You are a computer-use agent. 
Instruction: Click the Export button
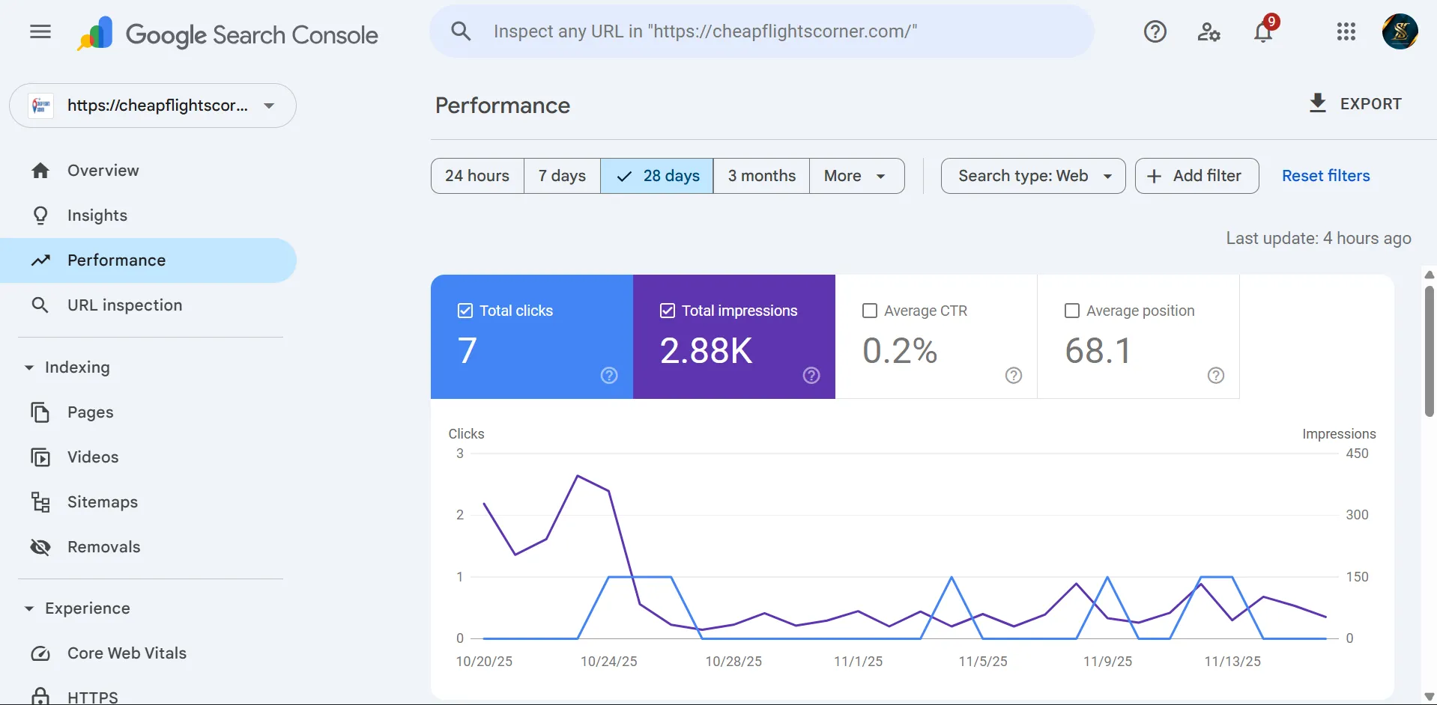tap(1355, 104)
